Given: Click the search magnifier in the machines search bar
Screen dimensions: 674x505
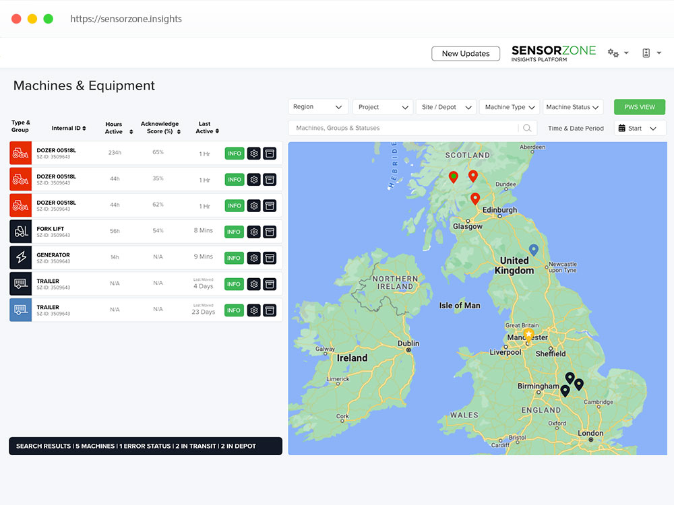Looking at the screenshot, I should pyautogui.click(x=527, y=127).
